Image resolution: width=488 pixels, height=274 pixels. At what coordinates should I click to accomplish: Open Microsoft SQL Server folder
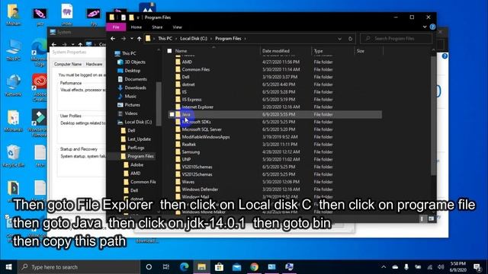[201, 129]
